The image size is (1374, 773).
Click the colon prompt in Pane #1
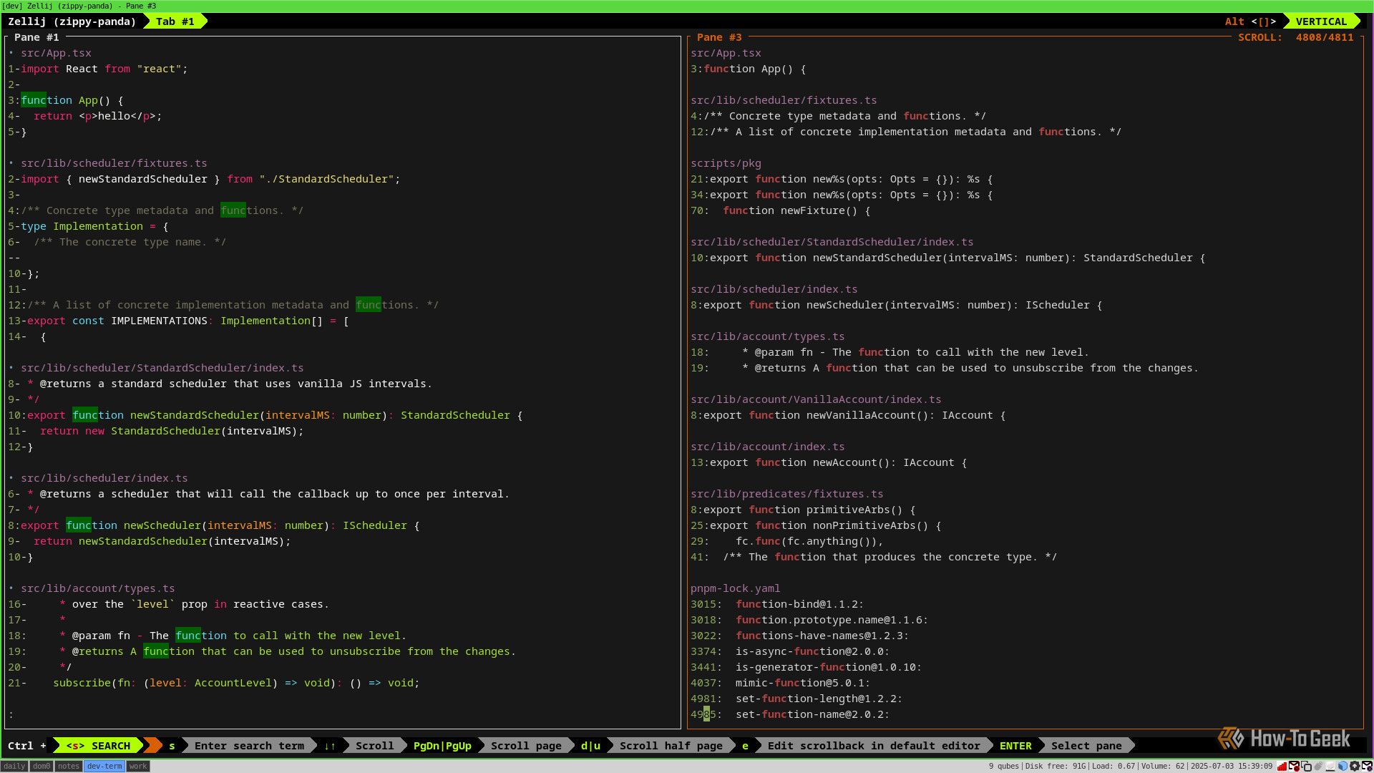coord(11,714)
